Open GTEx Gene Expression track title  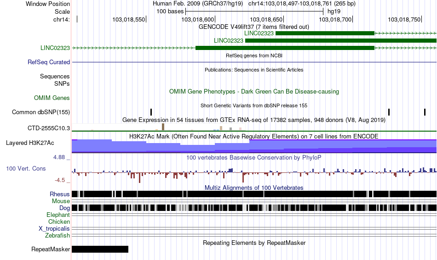point(254,120)
